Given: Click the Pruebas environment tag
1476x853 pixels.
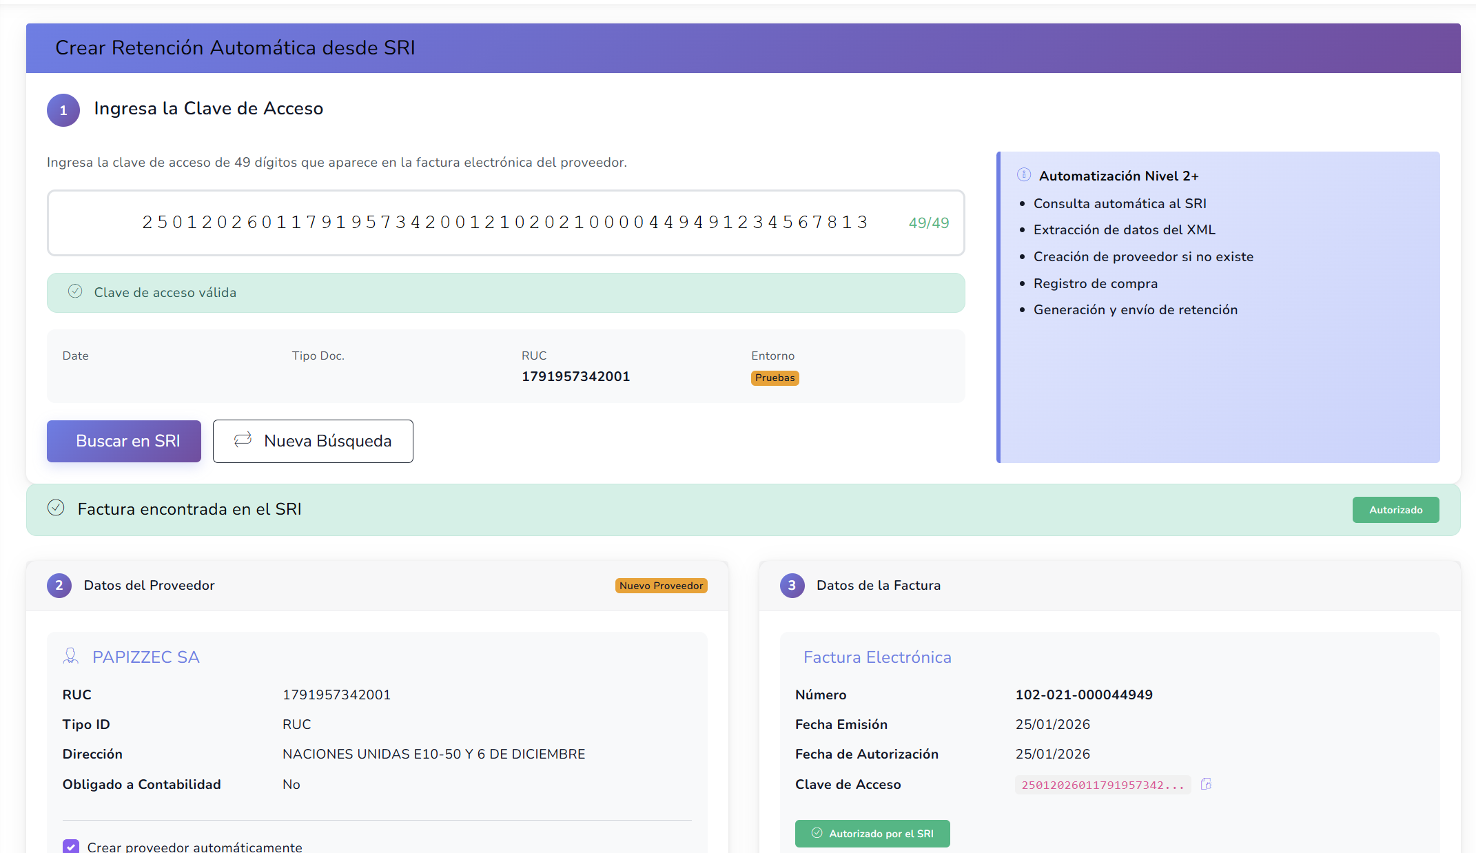Looking at the screenshot, I should pos(775,378).
